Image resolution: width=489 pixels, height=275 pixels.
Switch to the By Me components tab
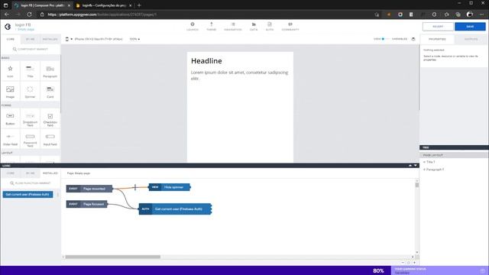tap(31, 39)
